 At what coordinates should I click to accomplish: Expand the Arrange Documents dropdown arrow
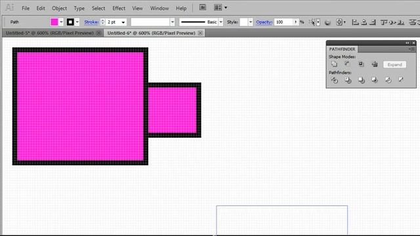coord(226,8)
